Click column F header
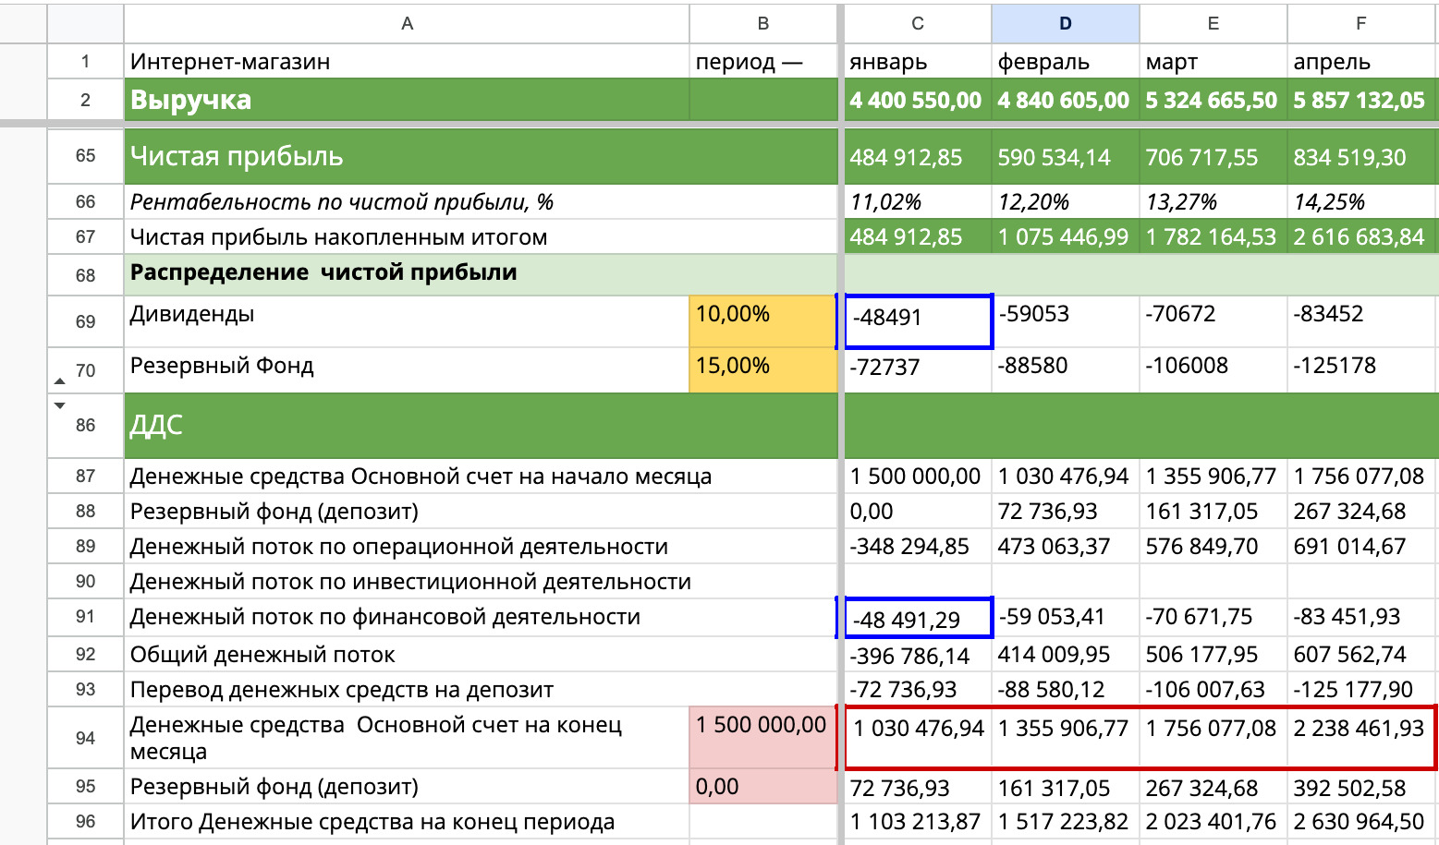The height and width of the screenshot is (845, 1439). click(1360, 24)
